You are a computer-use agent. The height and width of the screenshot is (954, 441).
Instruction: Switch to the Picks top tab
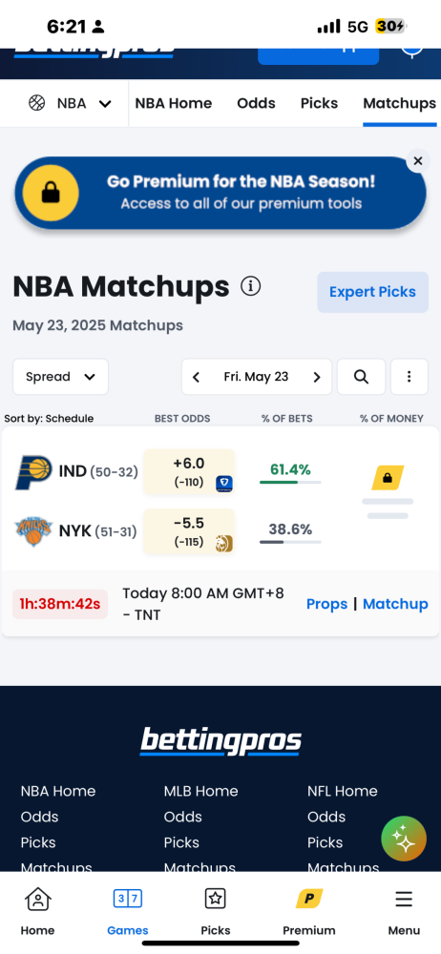click(319, 103)
